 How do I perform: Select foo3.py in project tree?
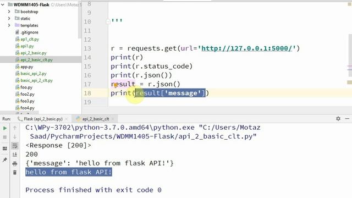tap(28, 101)
